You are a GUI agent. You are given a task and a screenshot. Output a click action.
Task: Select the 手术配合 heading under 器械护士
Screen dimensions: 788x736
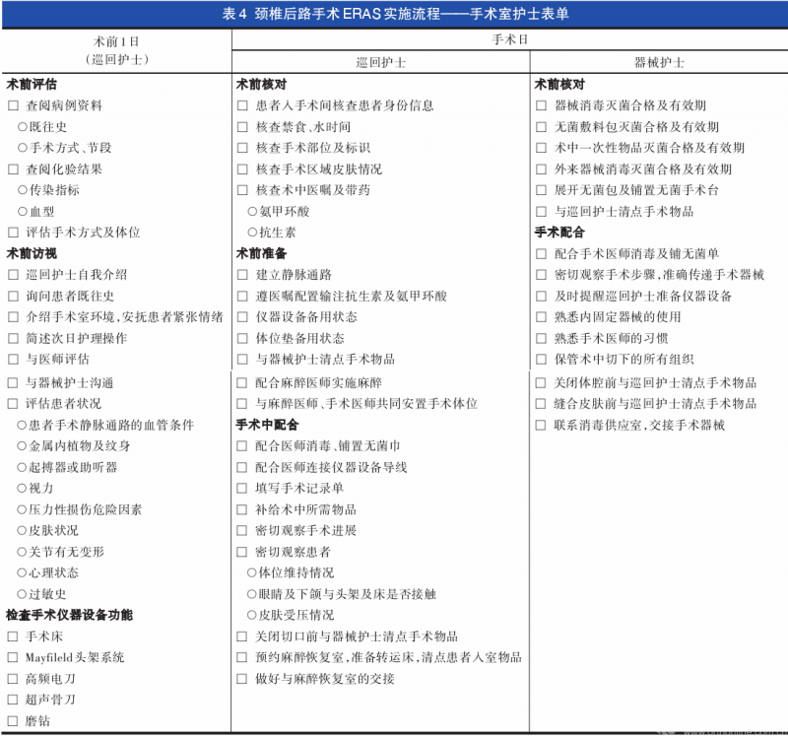pos(559,233)
